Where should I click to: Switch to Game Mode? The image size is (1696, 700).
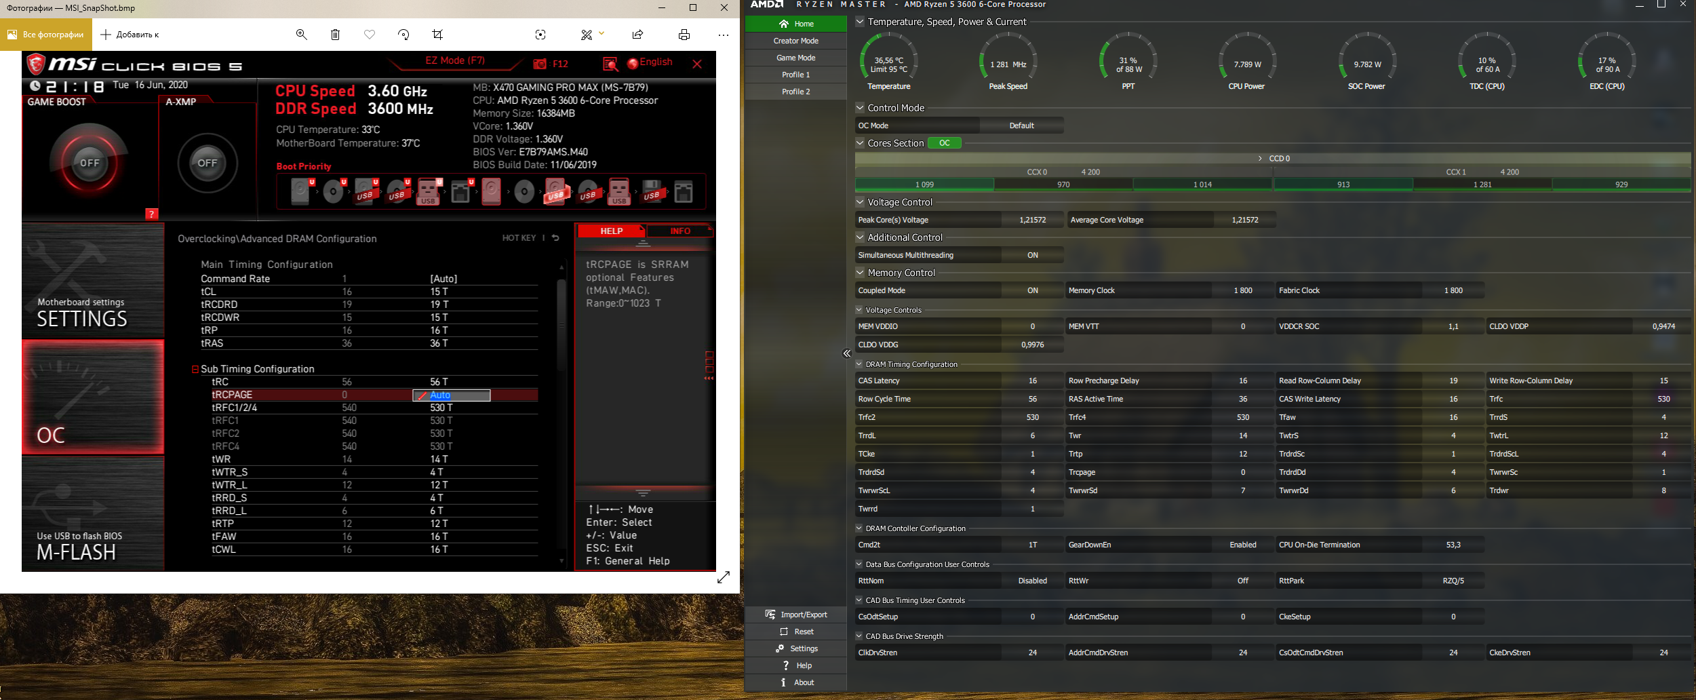796,58
